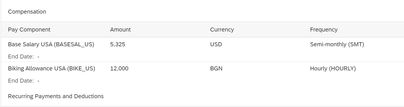Click the Currency column header
This screenshot has height=107, width=404.
coord(222,30)
